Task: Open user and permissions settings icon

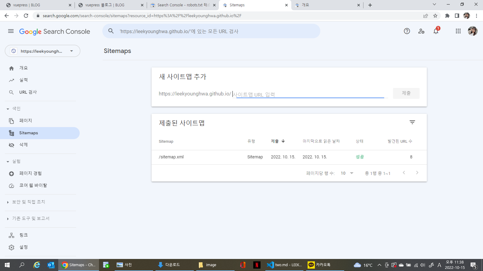Action: pyautogui.click(x=421, y=31)
